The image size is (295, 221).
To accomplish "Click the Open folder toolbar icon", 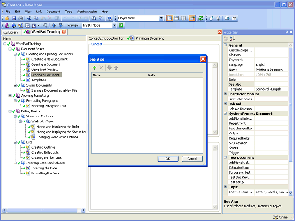I will pos(7,18).
